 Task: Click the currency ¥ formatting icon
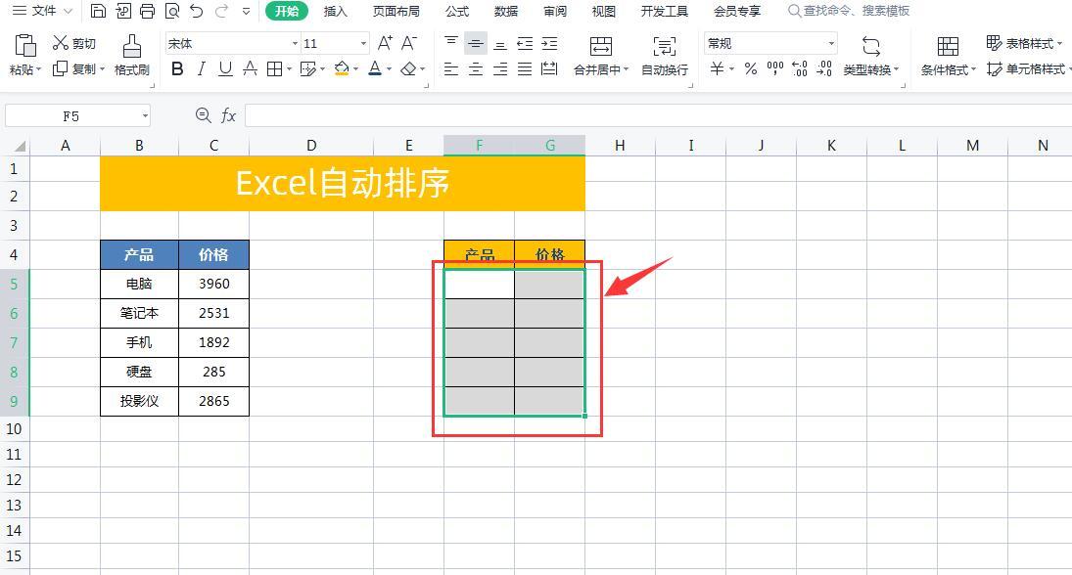[718, 69]
